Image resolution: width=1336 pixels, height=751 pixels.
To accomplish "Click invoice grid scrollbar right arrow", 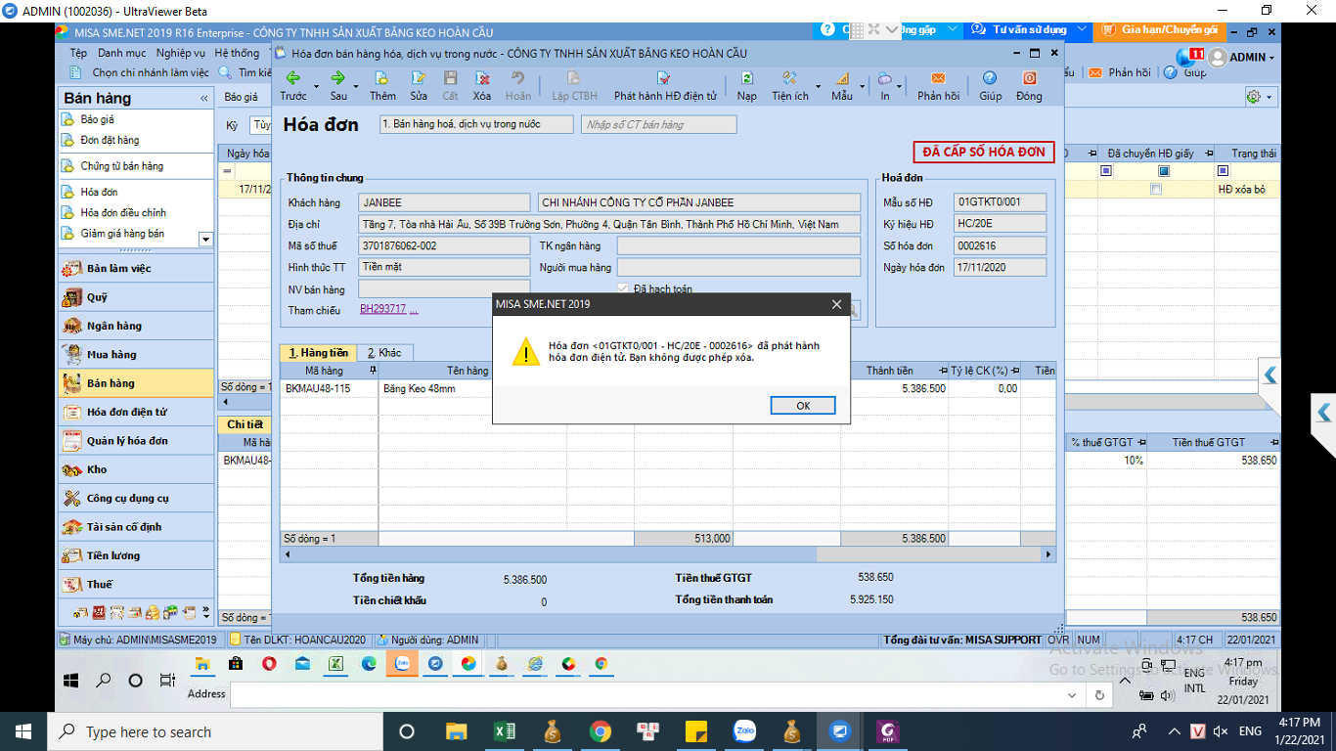I will (1048, 554).
